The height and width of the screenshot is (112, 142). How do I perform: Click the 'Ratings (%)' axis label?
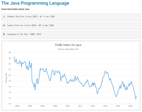point(6,78)
